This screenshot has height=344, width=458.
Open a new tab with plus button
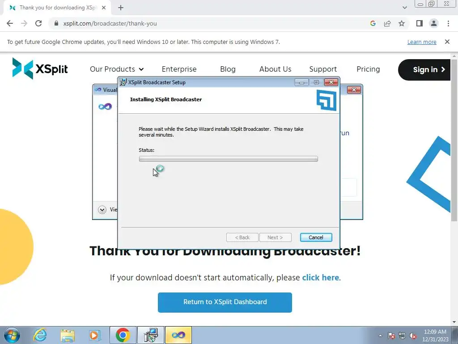pos(121,8)
